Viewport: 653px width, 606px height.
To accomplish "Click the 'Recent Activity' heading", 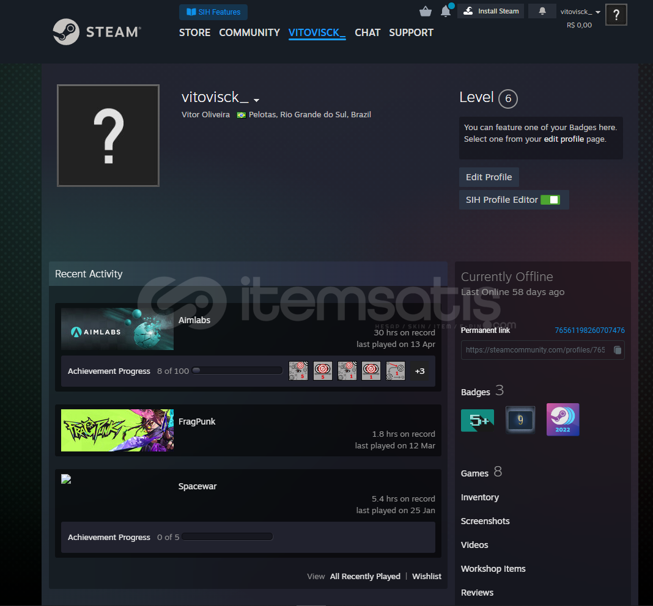I will (x=89, y=274).
